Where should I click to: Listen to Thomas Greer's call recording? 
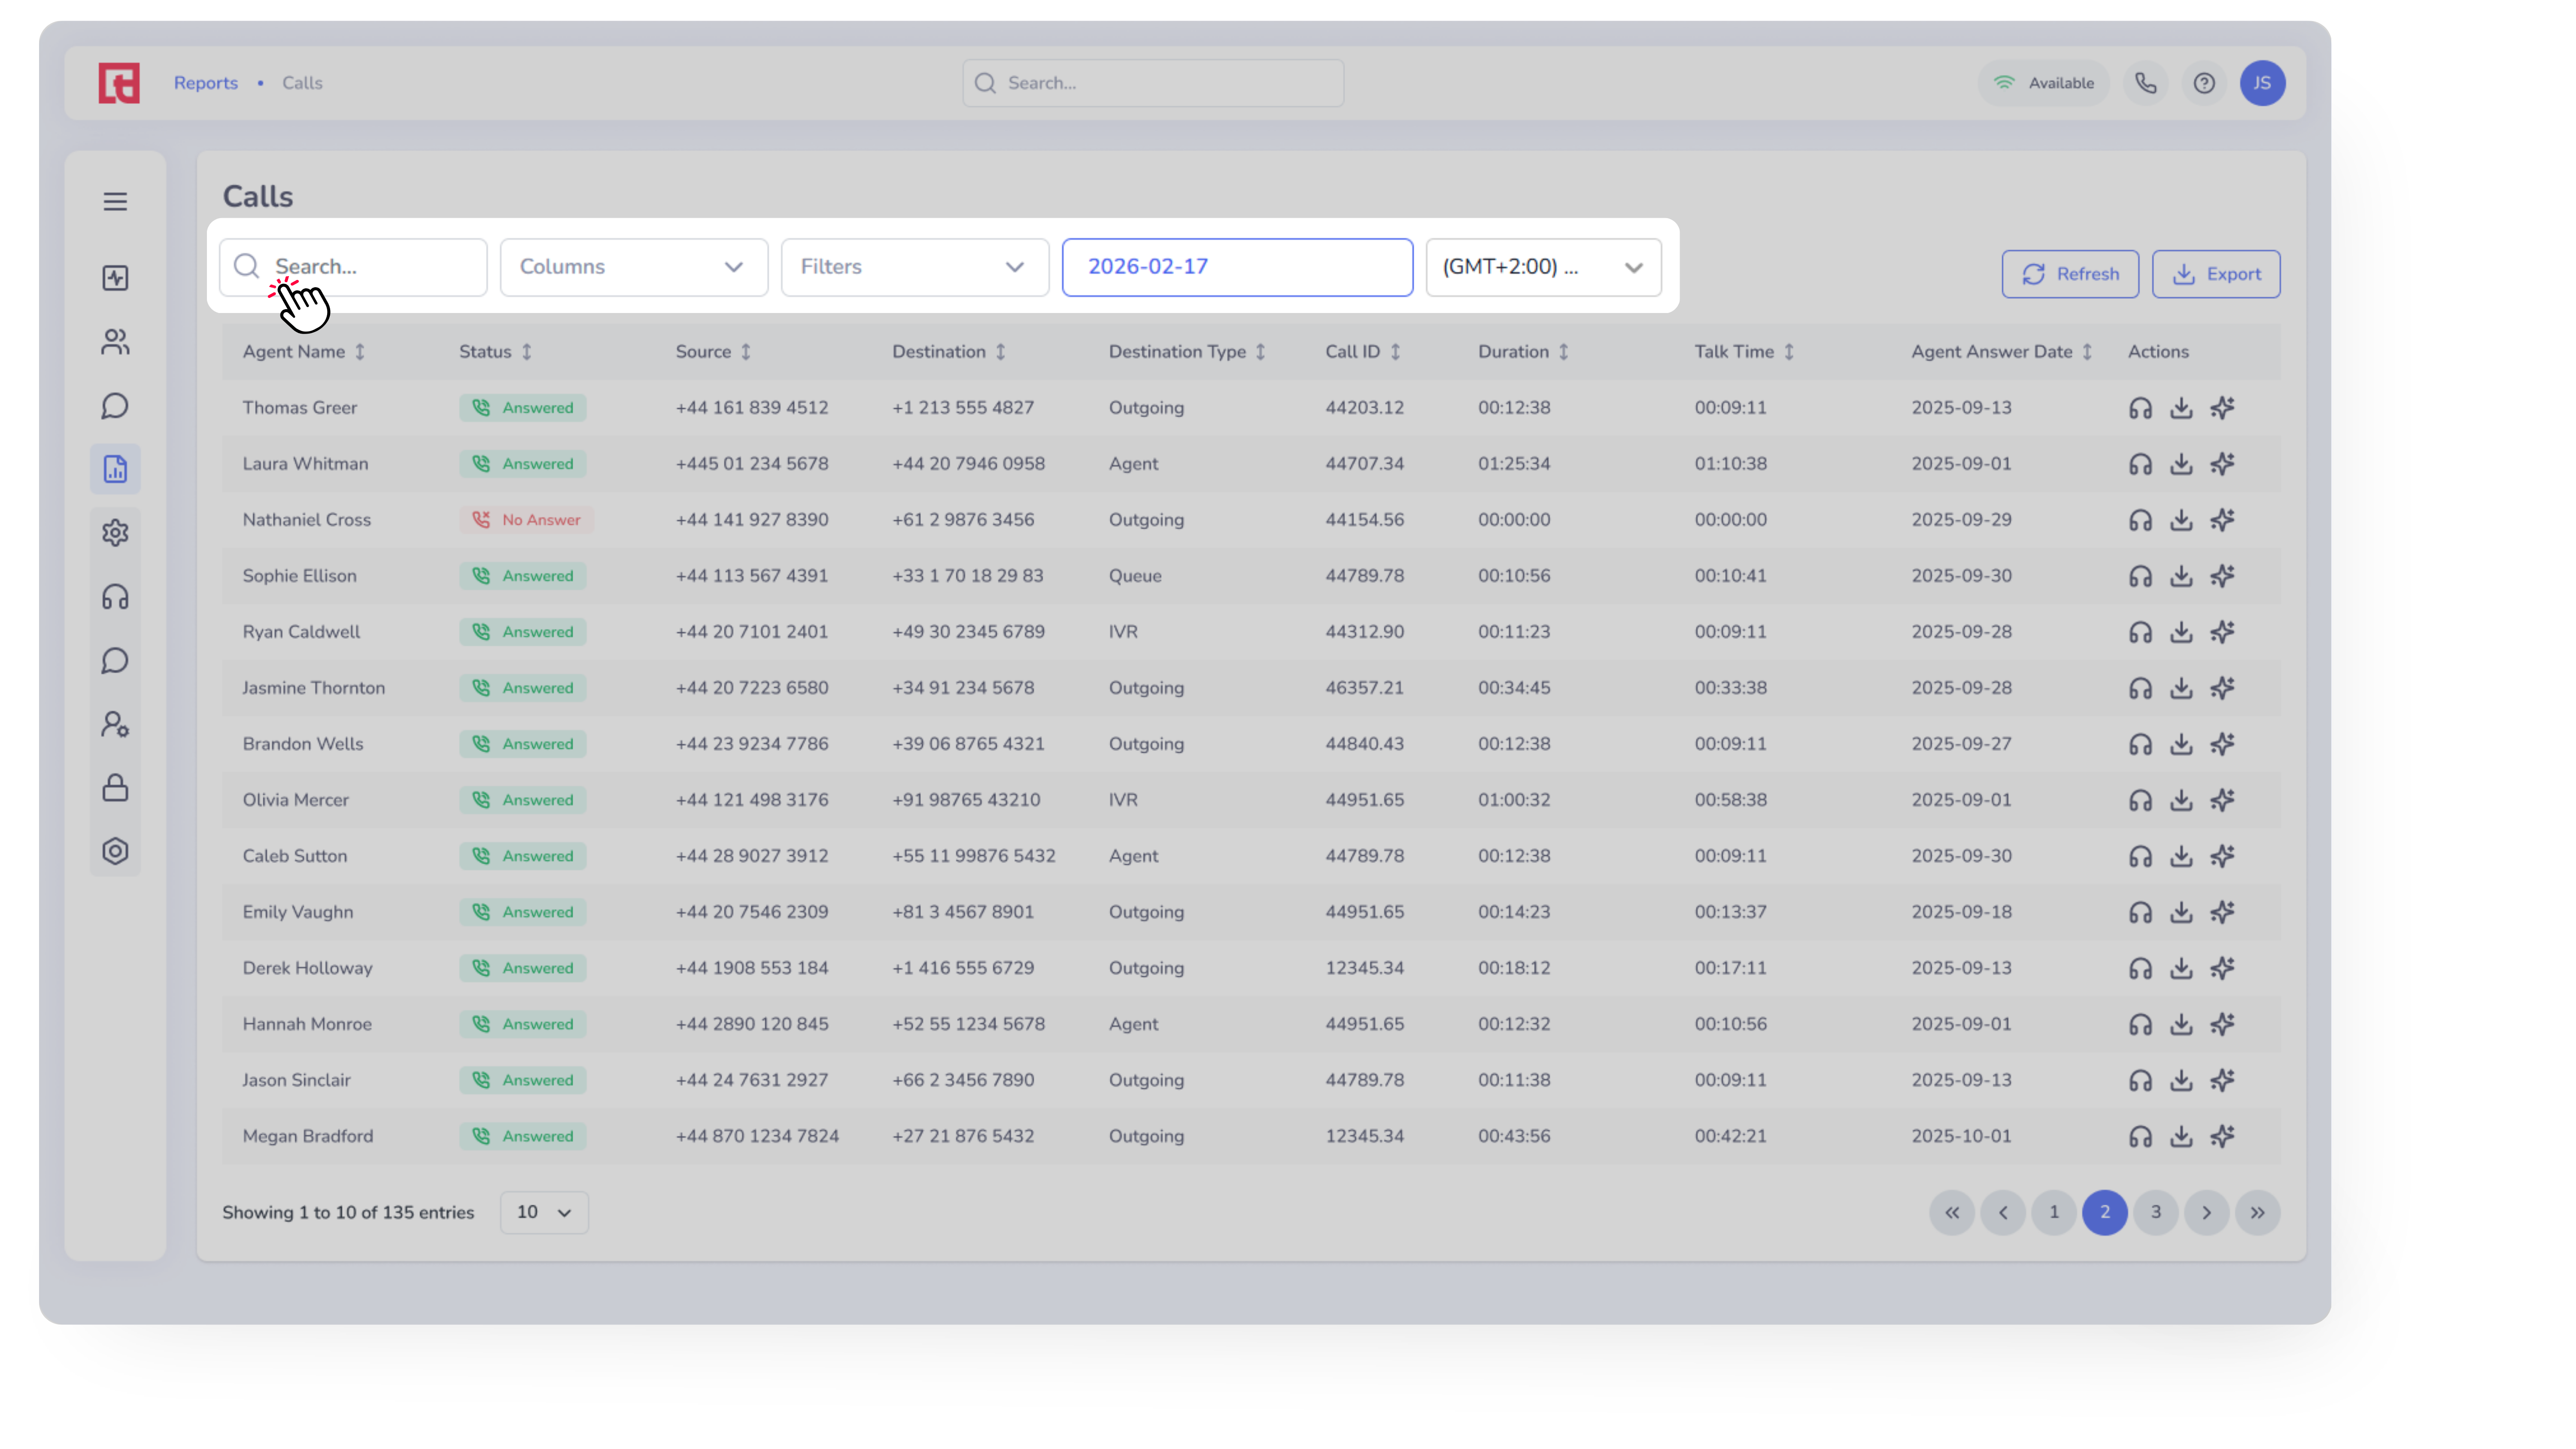(x=2139, y=408)
